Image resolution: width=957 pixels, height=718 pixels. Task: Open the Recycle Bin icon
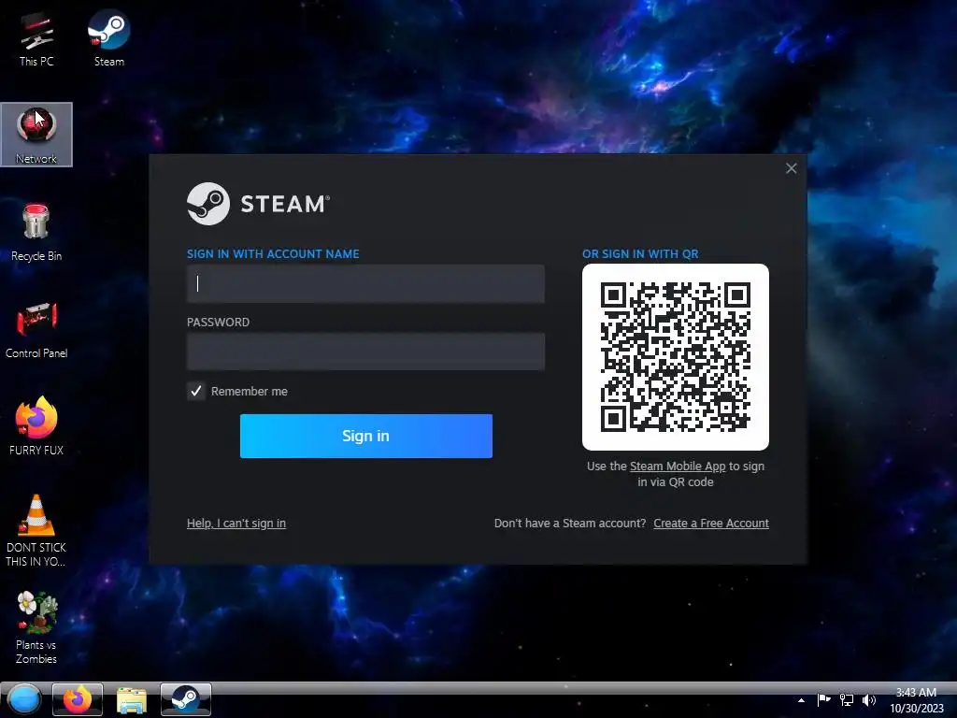(x=36, y=232)
